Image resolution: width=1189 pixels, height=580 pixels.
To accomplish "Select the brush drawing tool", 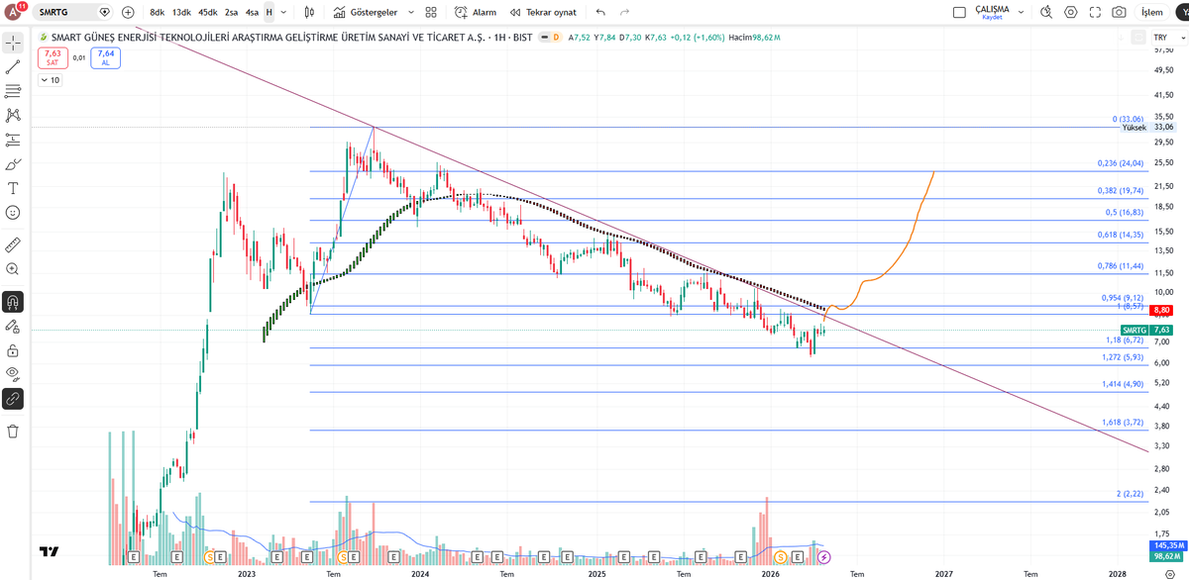I will (13, 163).
